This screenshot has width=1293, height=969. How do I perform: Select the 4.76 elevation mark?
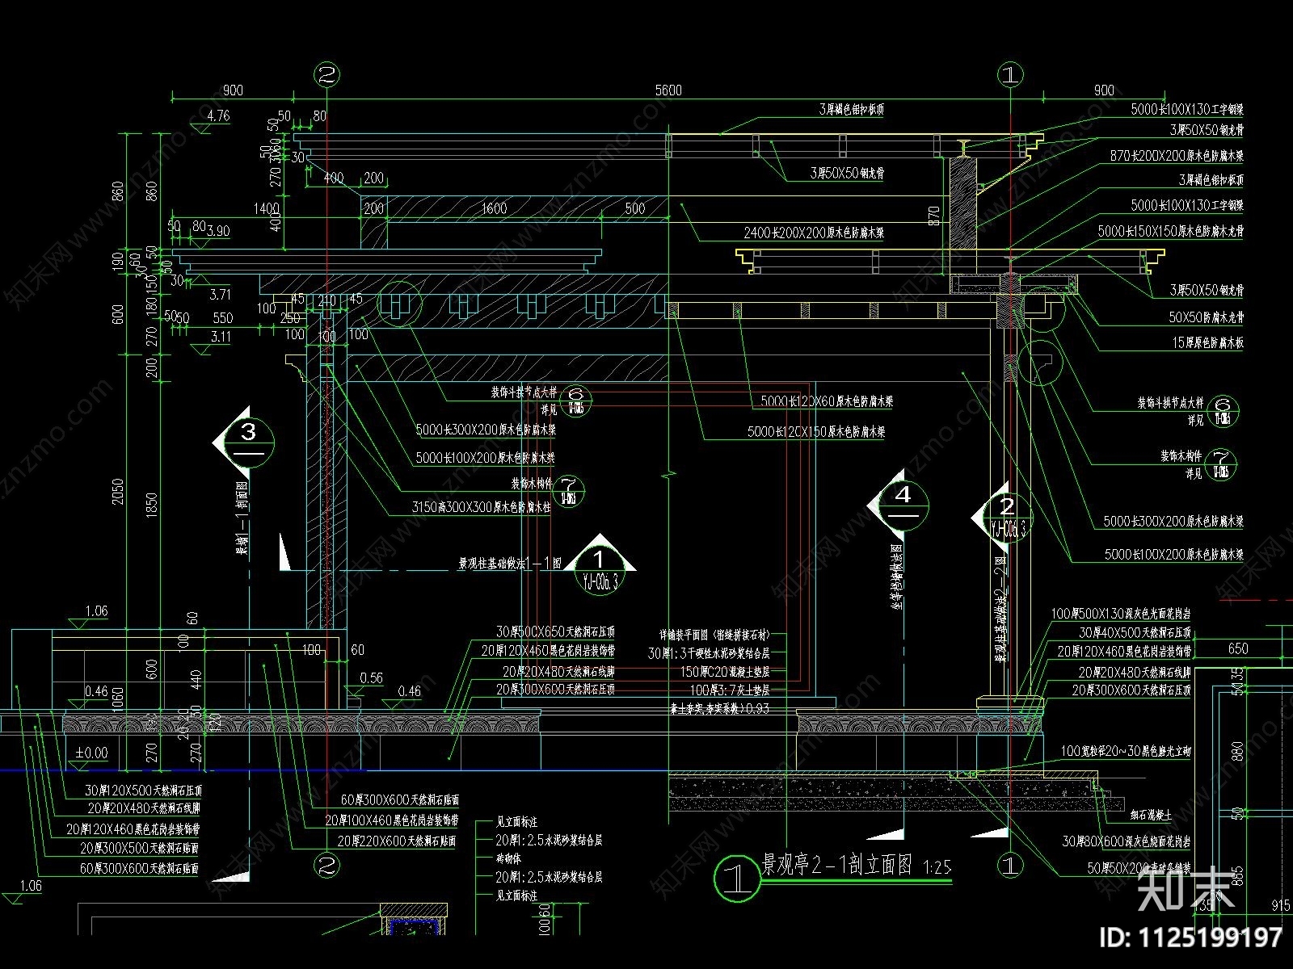pos(218,115)
